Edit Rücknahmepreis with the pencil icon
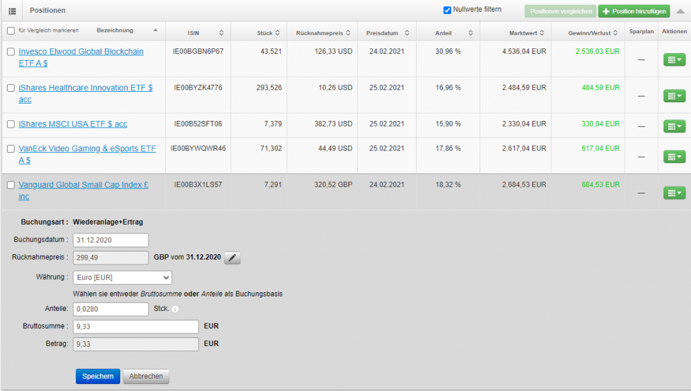The width and height of the screenshot is (691, 391). pyautogui.click(x=232, y=258)
